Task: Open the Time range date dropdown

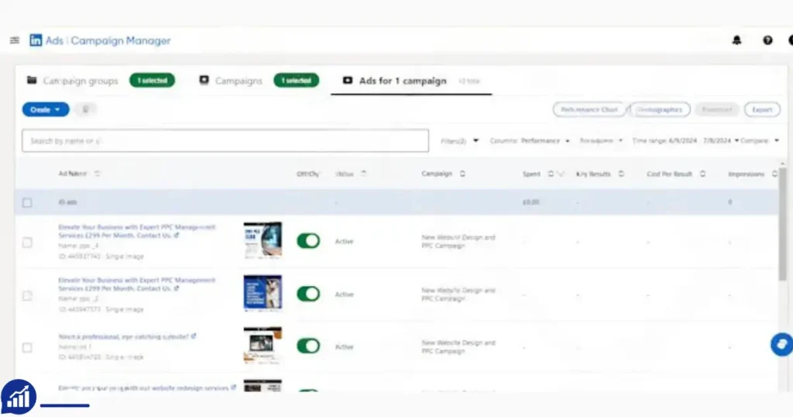Action: 685,141
